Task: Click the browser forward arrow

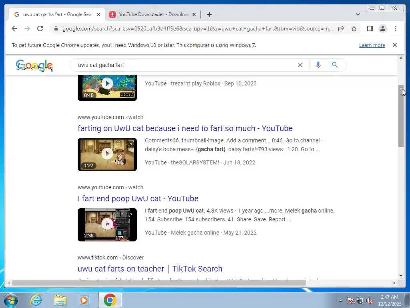Action: (x=27, y=28)
